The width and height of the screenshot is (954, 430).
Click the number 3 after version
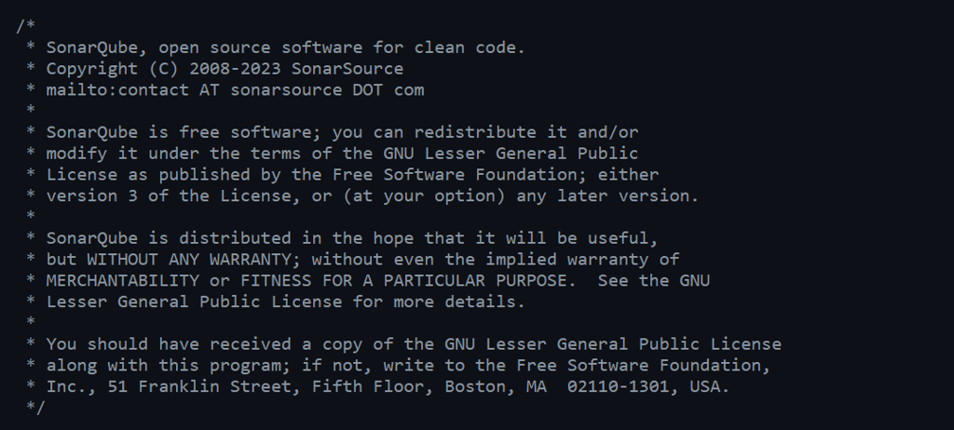pyautogui.click(x=132, y=195)
